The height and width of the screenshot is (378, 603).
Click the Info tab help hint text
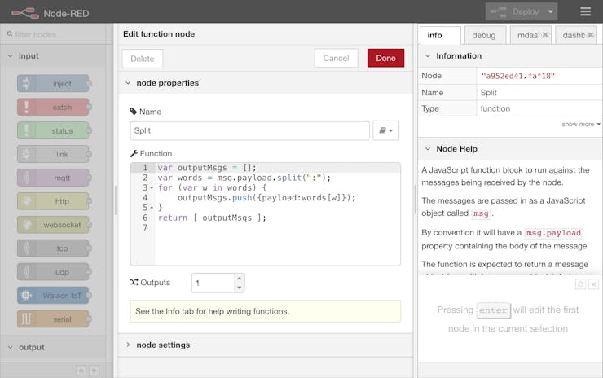coord(213,311)
